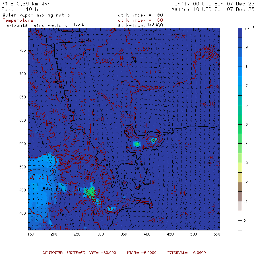
Task: Click the y-axis '700' tick label
Action: pyautogui.click(x=23, y=74)
